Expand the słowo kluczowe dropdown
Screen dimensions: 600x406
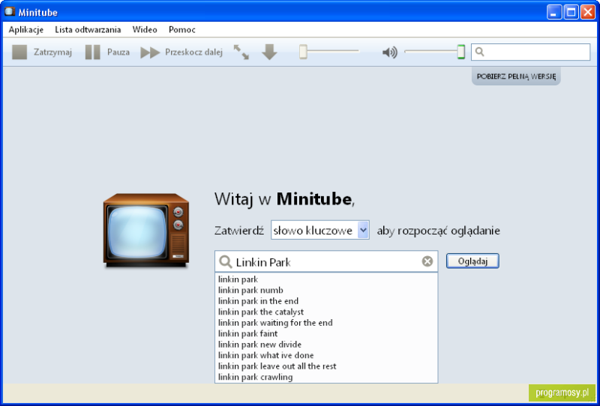pyautogui.click(x=320, y=230)
